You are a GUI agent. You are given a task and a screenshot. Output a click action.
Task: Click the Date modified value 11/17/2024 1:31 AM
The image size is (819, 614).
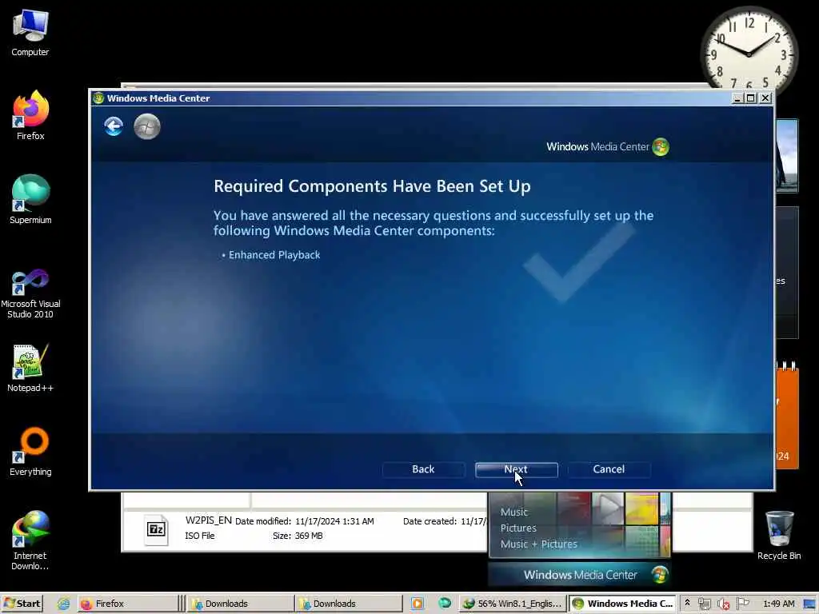click(x=334, y=521)
